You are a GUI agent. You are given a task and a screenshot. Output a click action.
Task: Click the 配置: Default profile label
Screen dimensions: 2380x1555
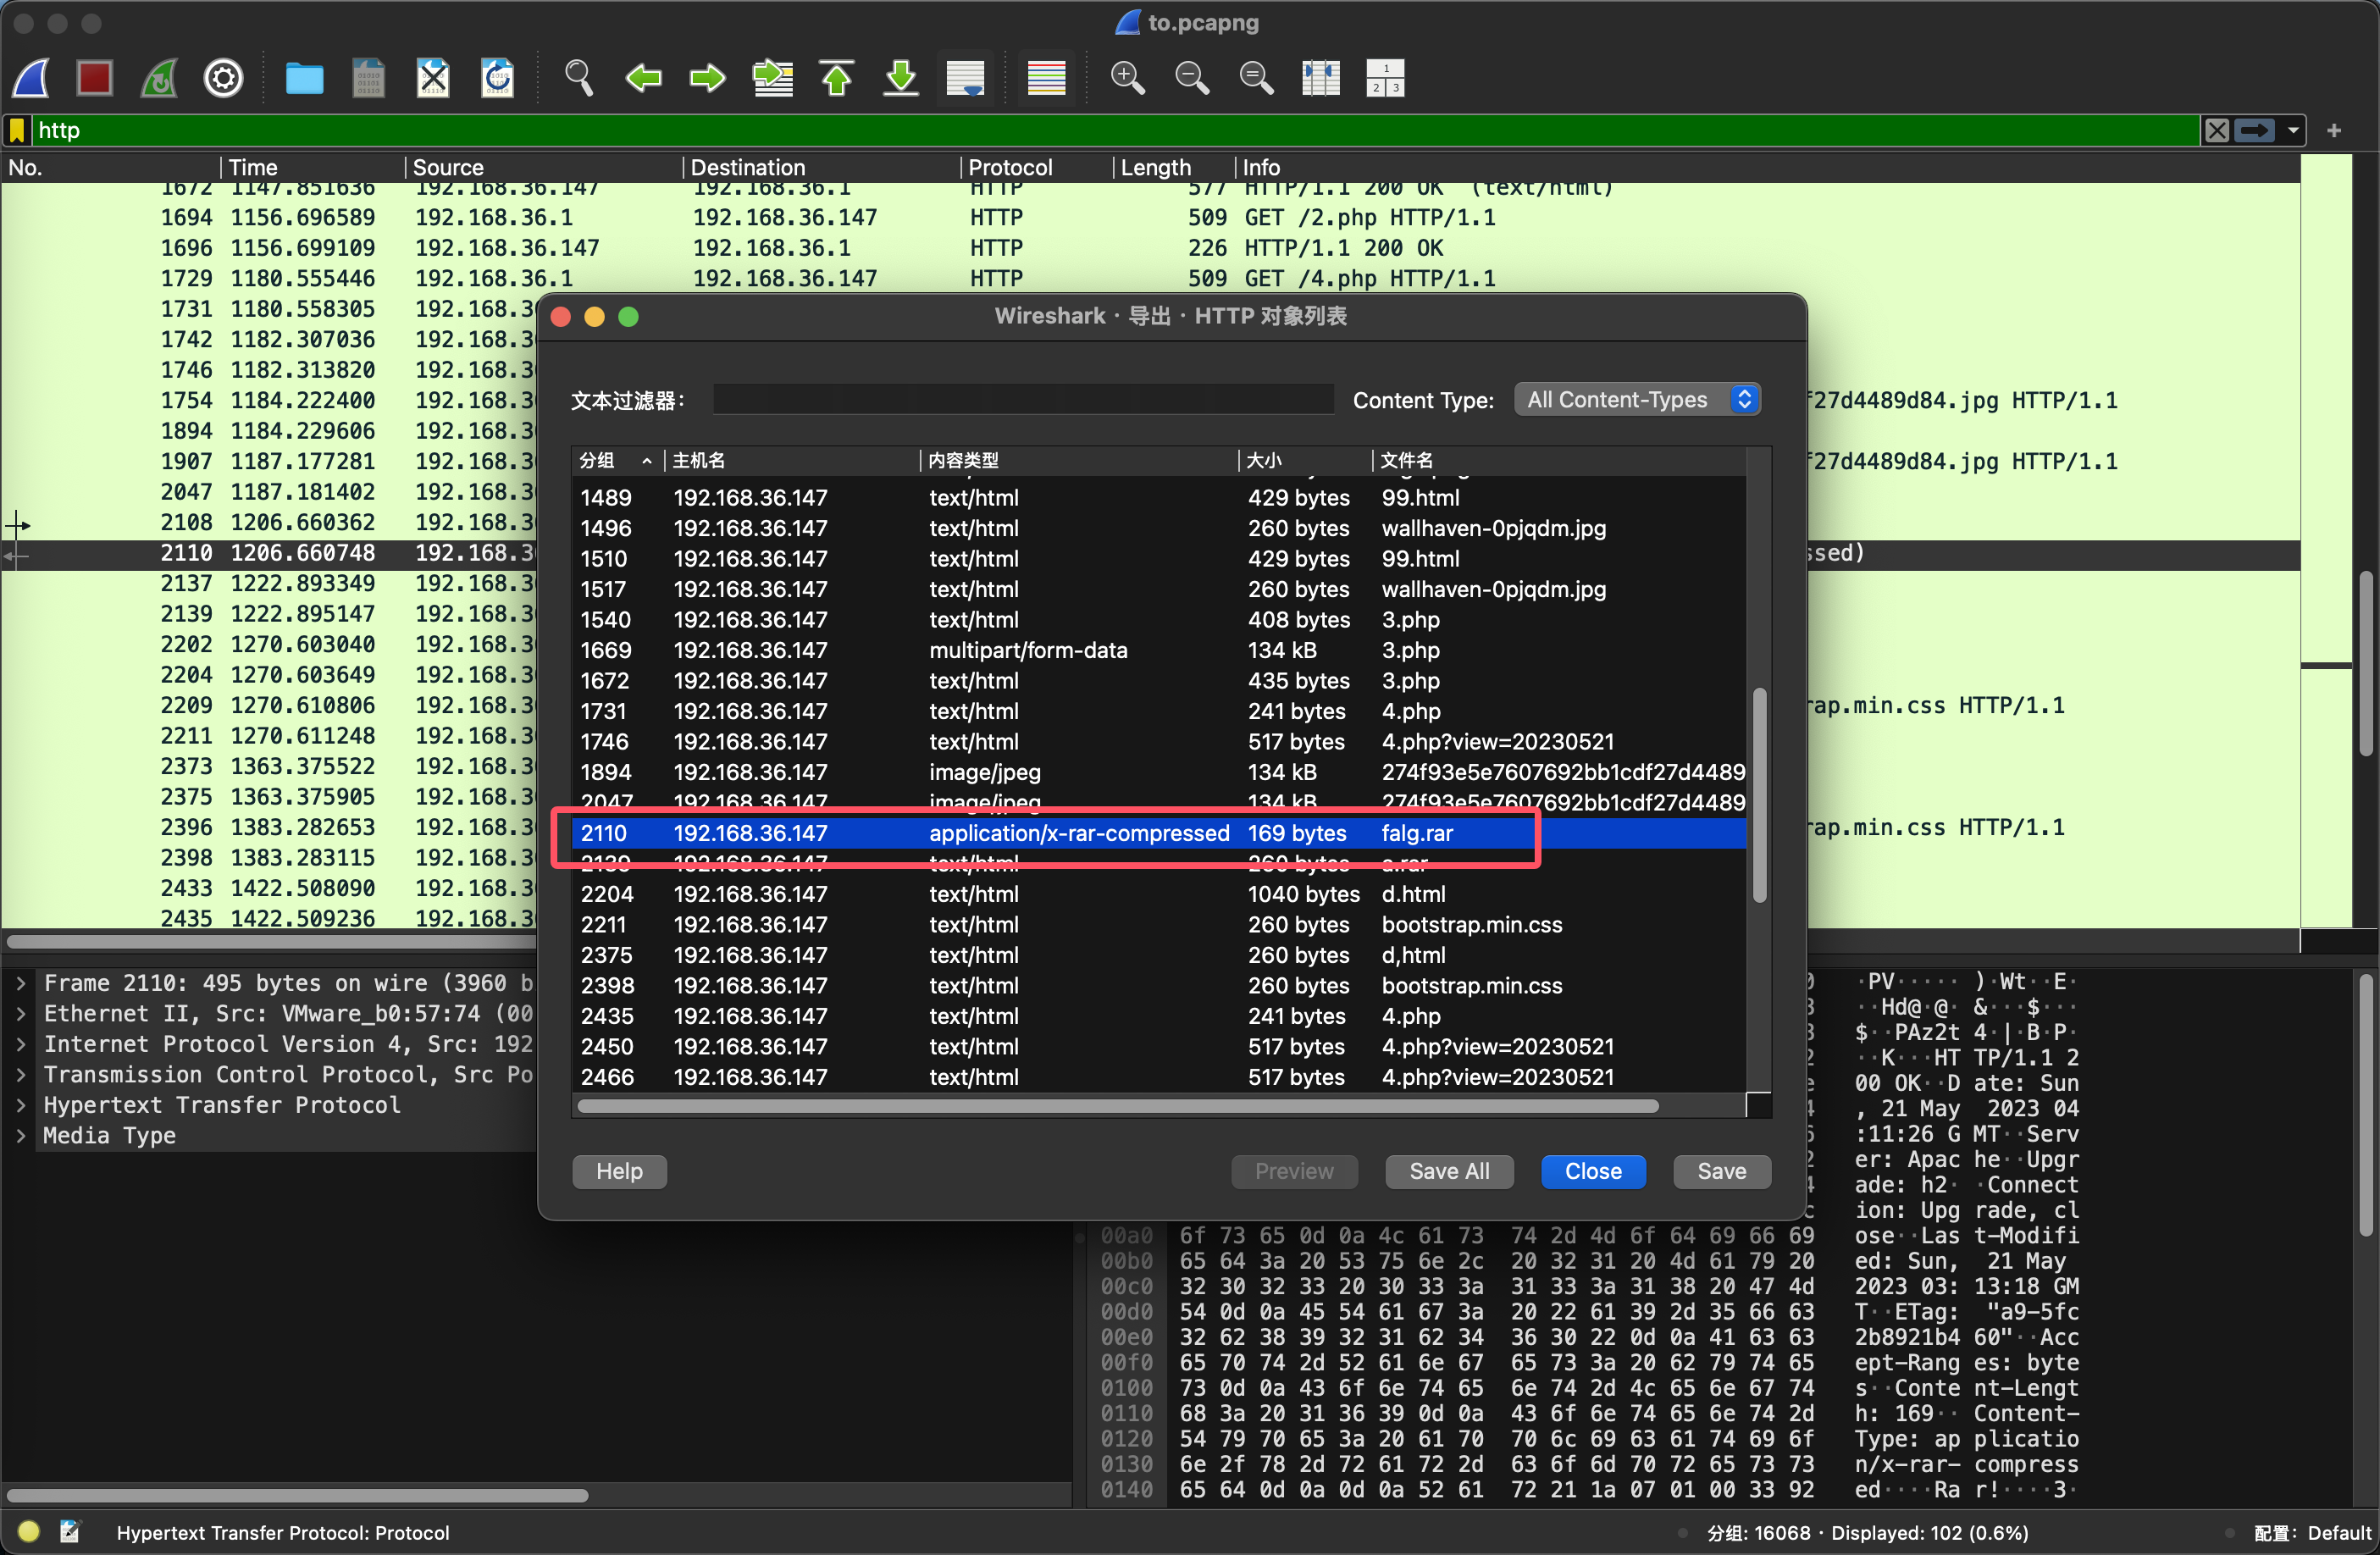2312,1533
